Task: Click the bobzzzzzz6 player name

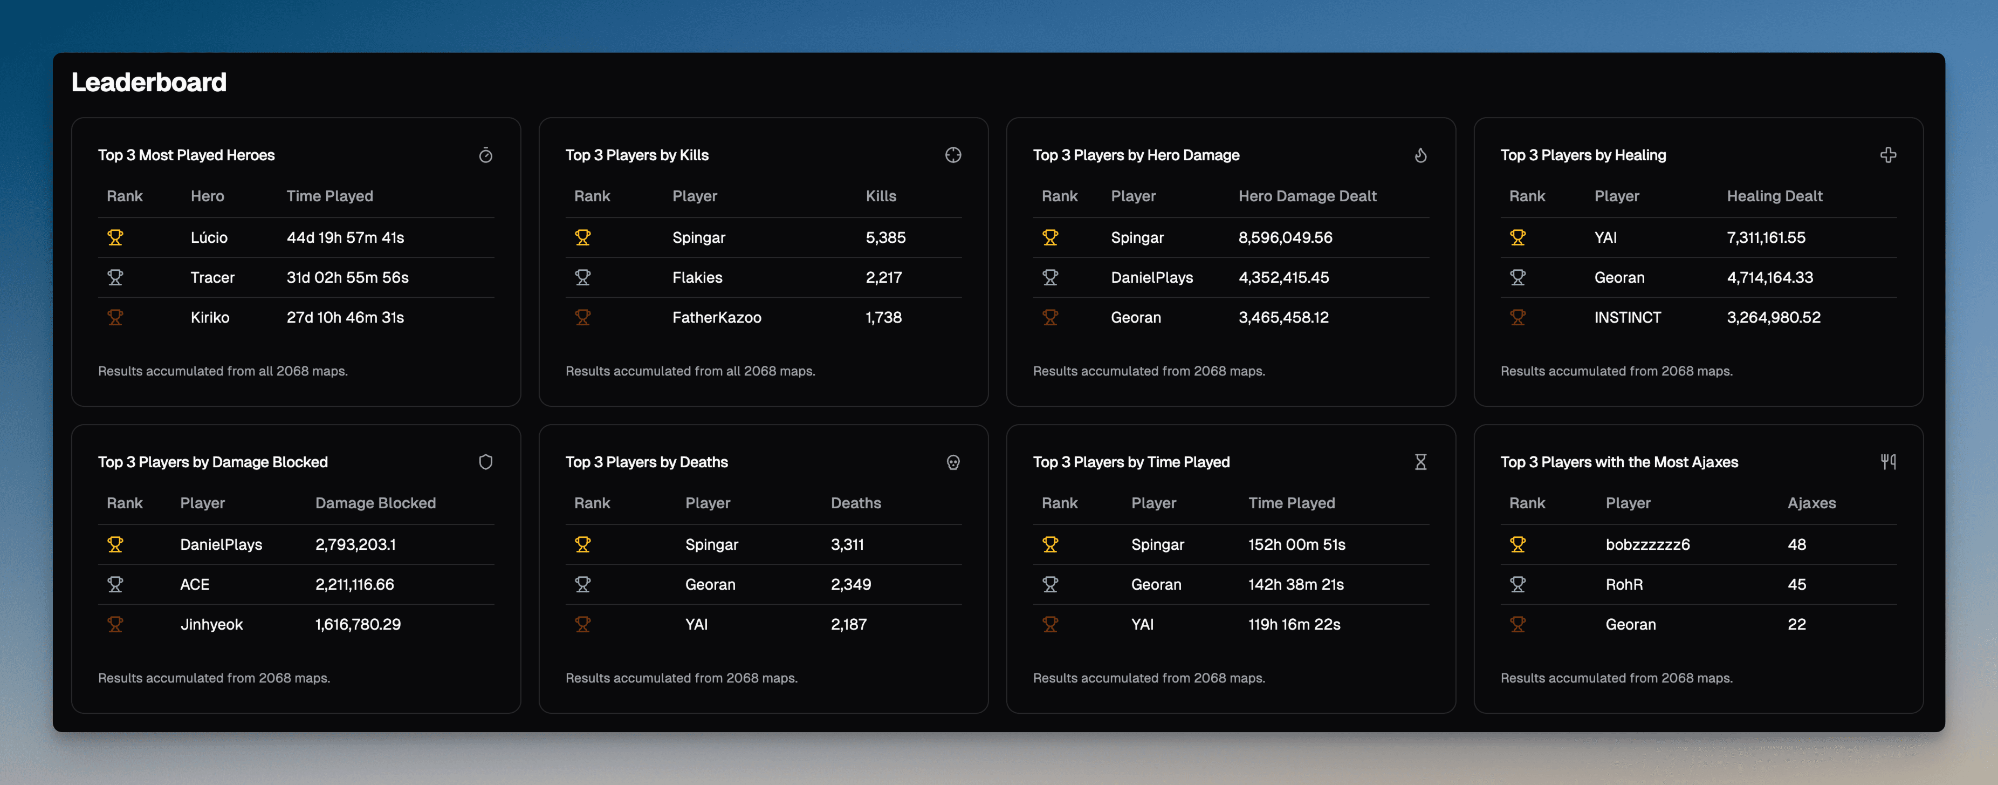Action: 1647,544
